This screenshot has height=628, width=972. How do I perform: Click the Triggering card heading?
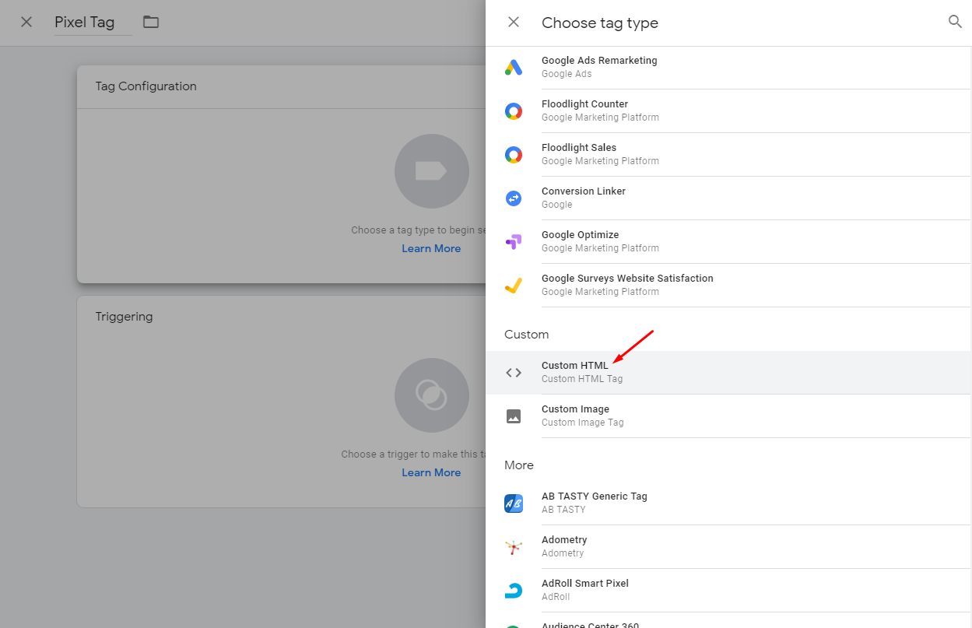click(x=124, y=317)
